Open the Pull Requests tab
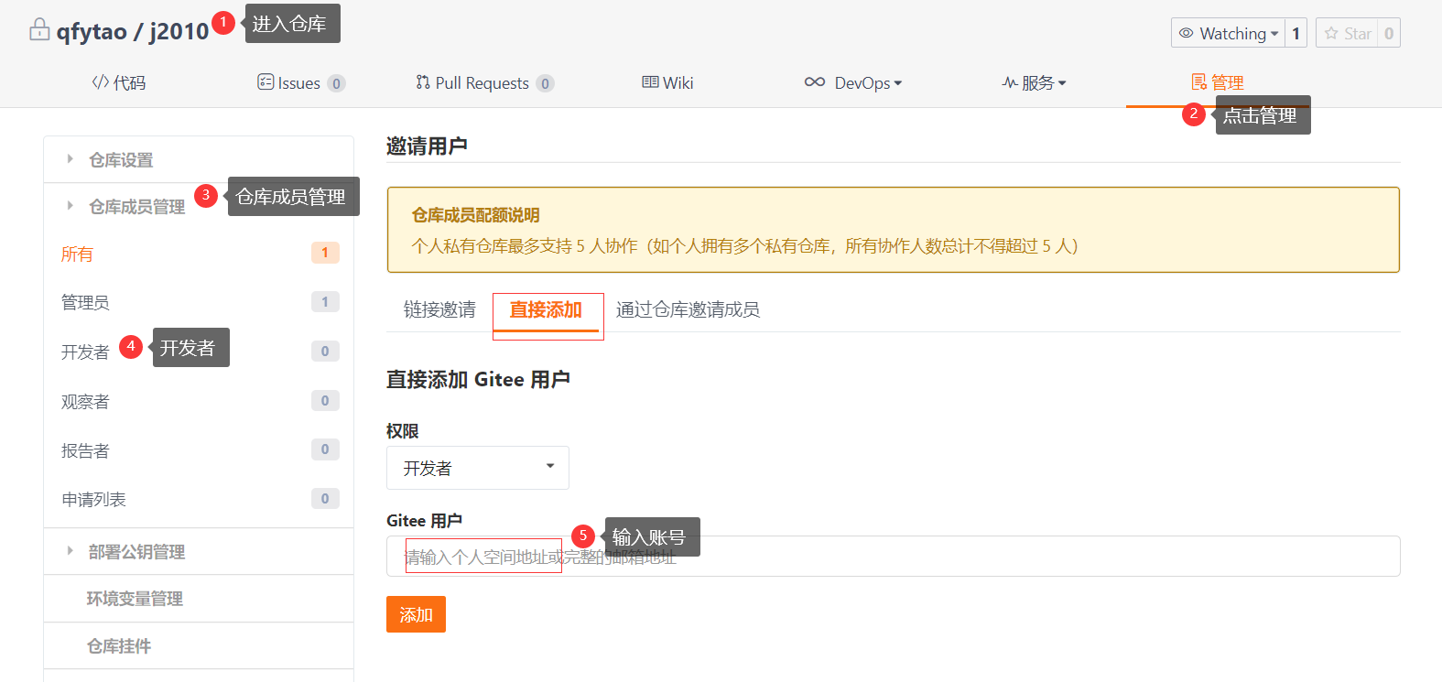Image resolution: width=1442 pixels, height=682 pixels. (x=485, y=82)
